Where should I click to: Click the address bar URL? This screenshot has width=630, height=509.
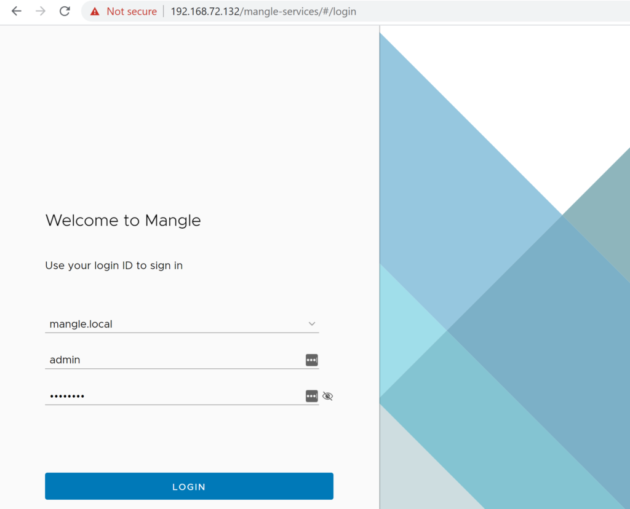click(x=263, y=12)
